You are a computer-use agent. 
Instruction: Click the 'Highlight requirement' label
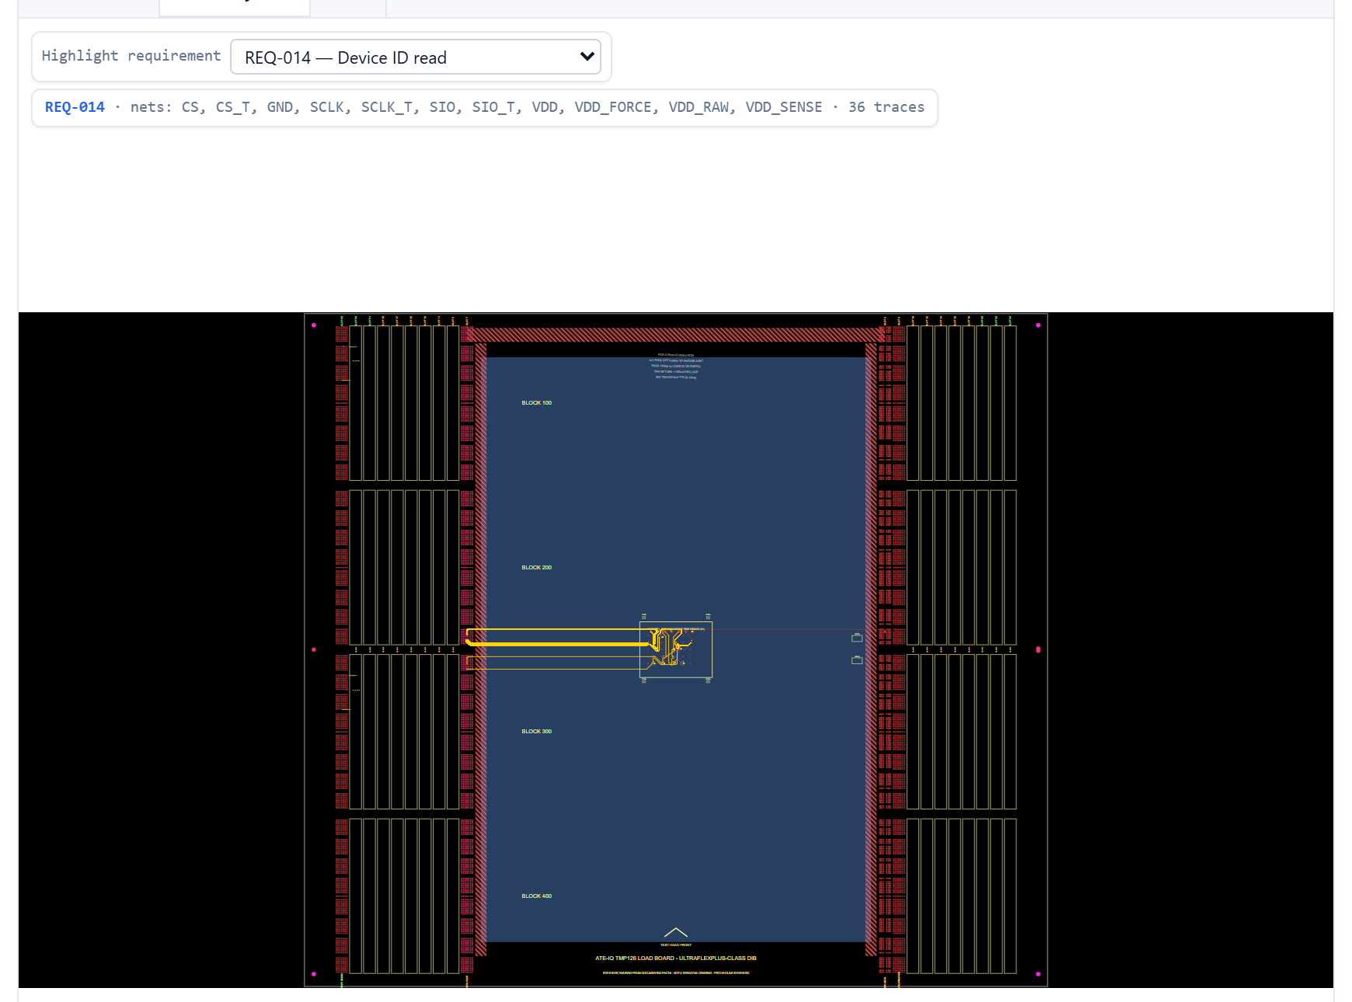[x=131, y=56]
